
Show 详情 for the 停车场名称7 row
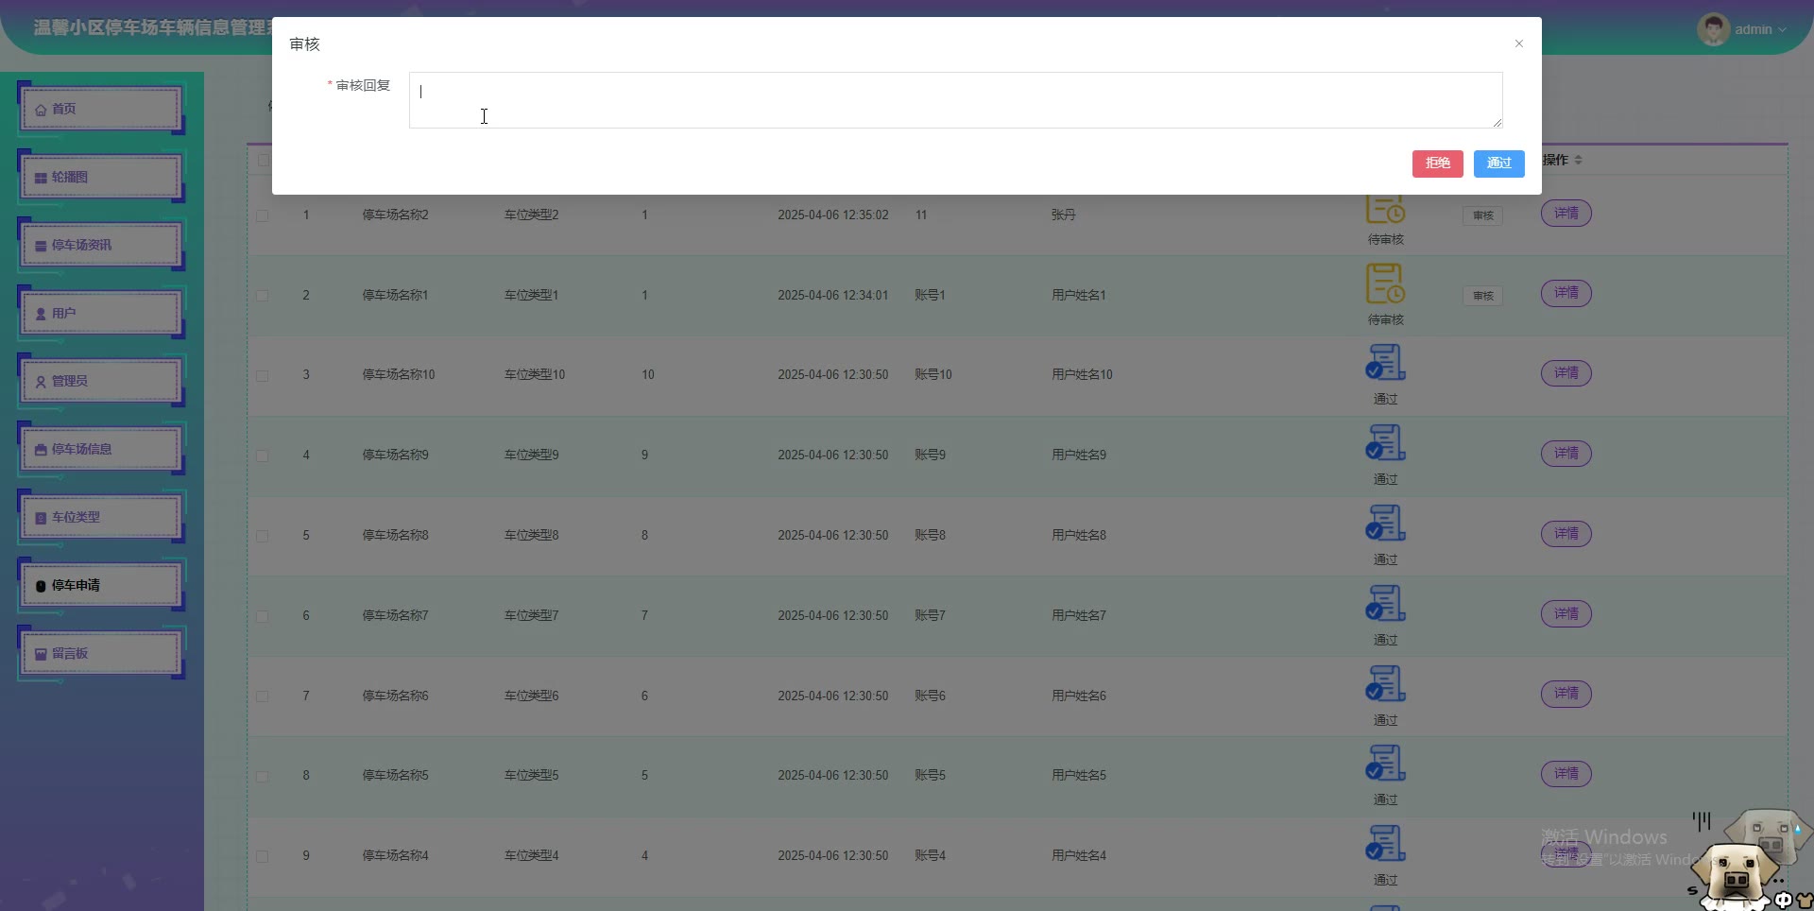coord(1566,614)
